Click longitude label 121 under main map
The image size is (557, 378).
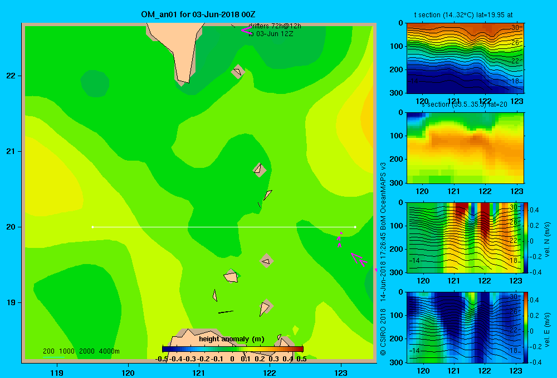(x=199, y=372)
